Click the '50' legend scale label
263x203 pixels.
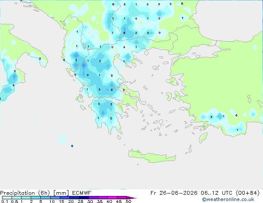[x=128, y=201]
